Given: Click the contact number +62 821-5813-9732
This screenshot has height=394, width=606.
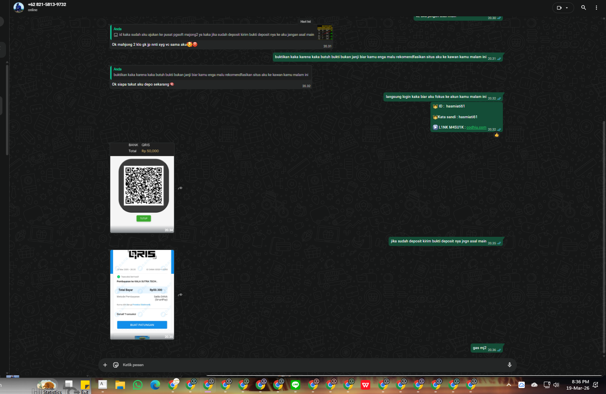Looking at the screenshot, I should coord(47,4).
